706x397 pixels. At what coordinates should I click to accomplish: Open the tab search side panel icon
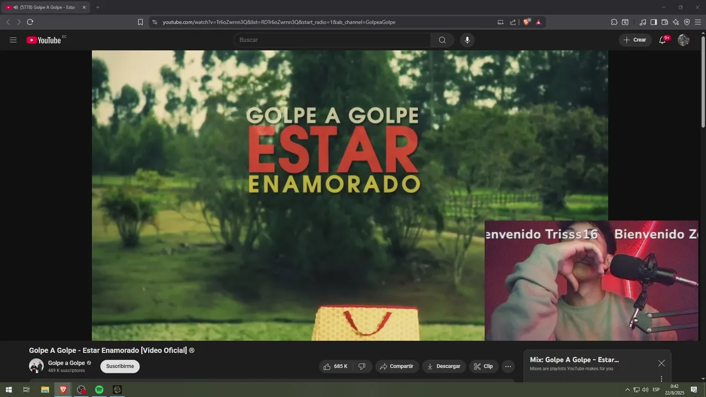click(x=625, y=22)
